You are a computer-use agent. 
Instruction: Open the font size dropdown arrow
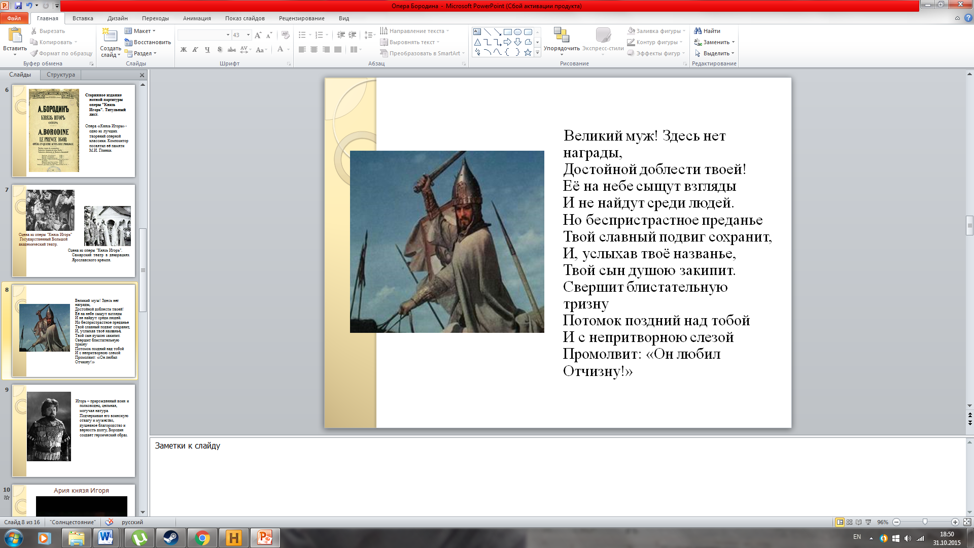pos(248,35)
